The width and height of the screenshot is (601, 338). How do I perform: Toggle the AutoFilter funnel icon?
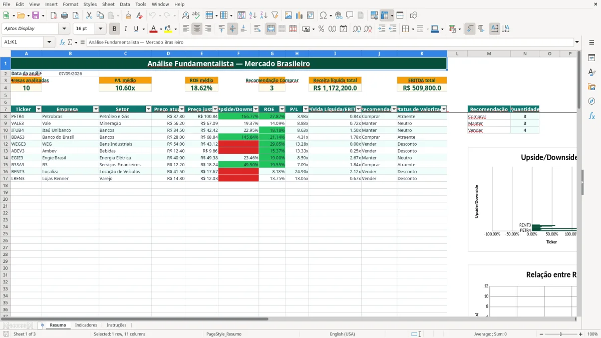pos(275,16)
